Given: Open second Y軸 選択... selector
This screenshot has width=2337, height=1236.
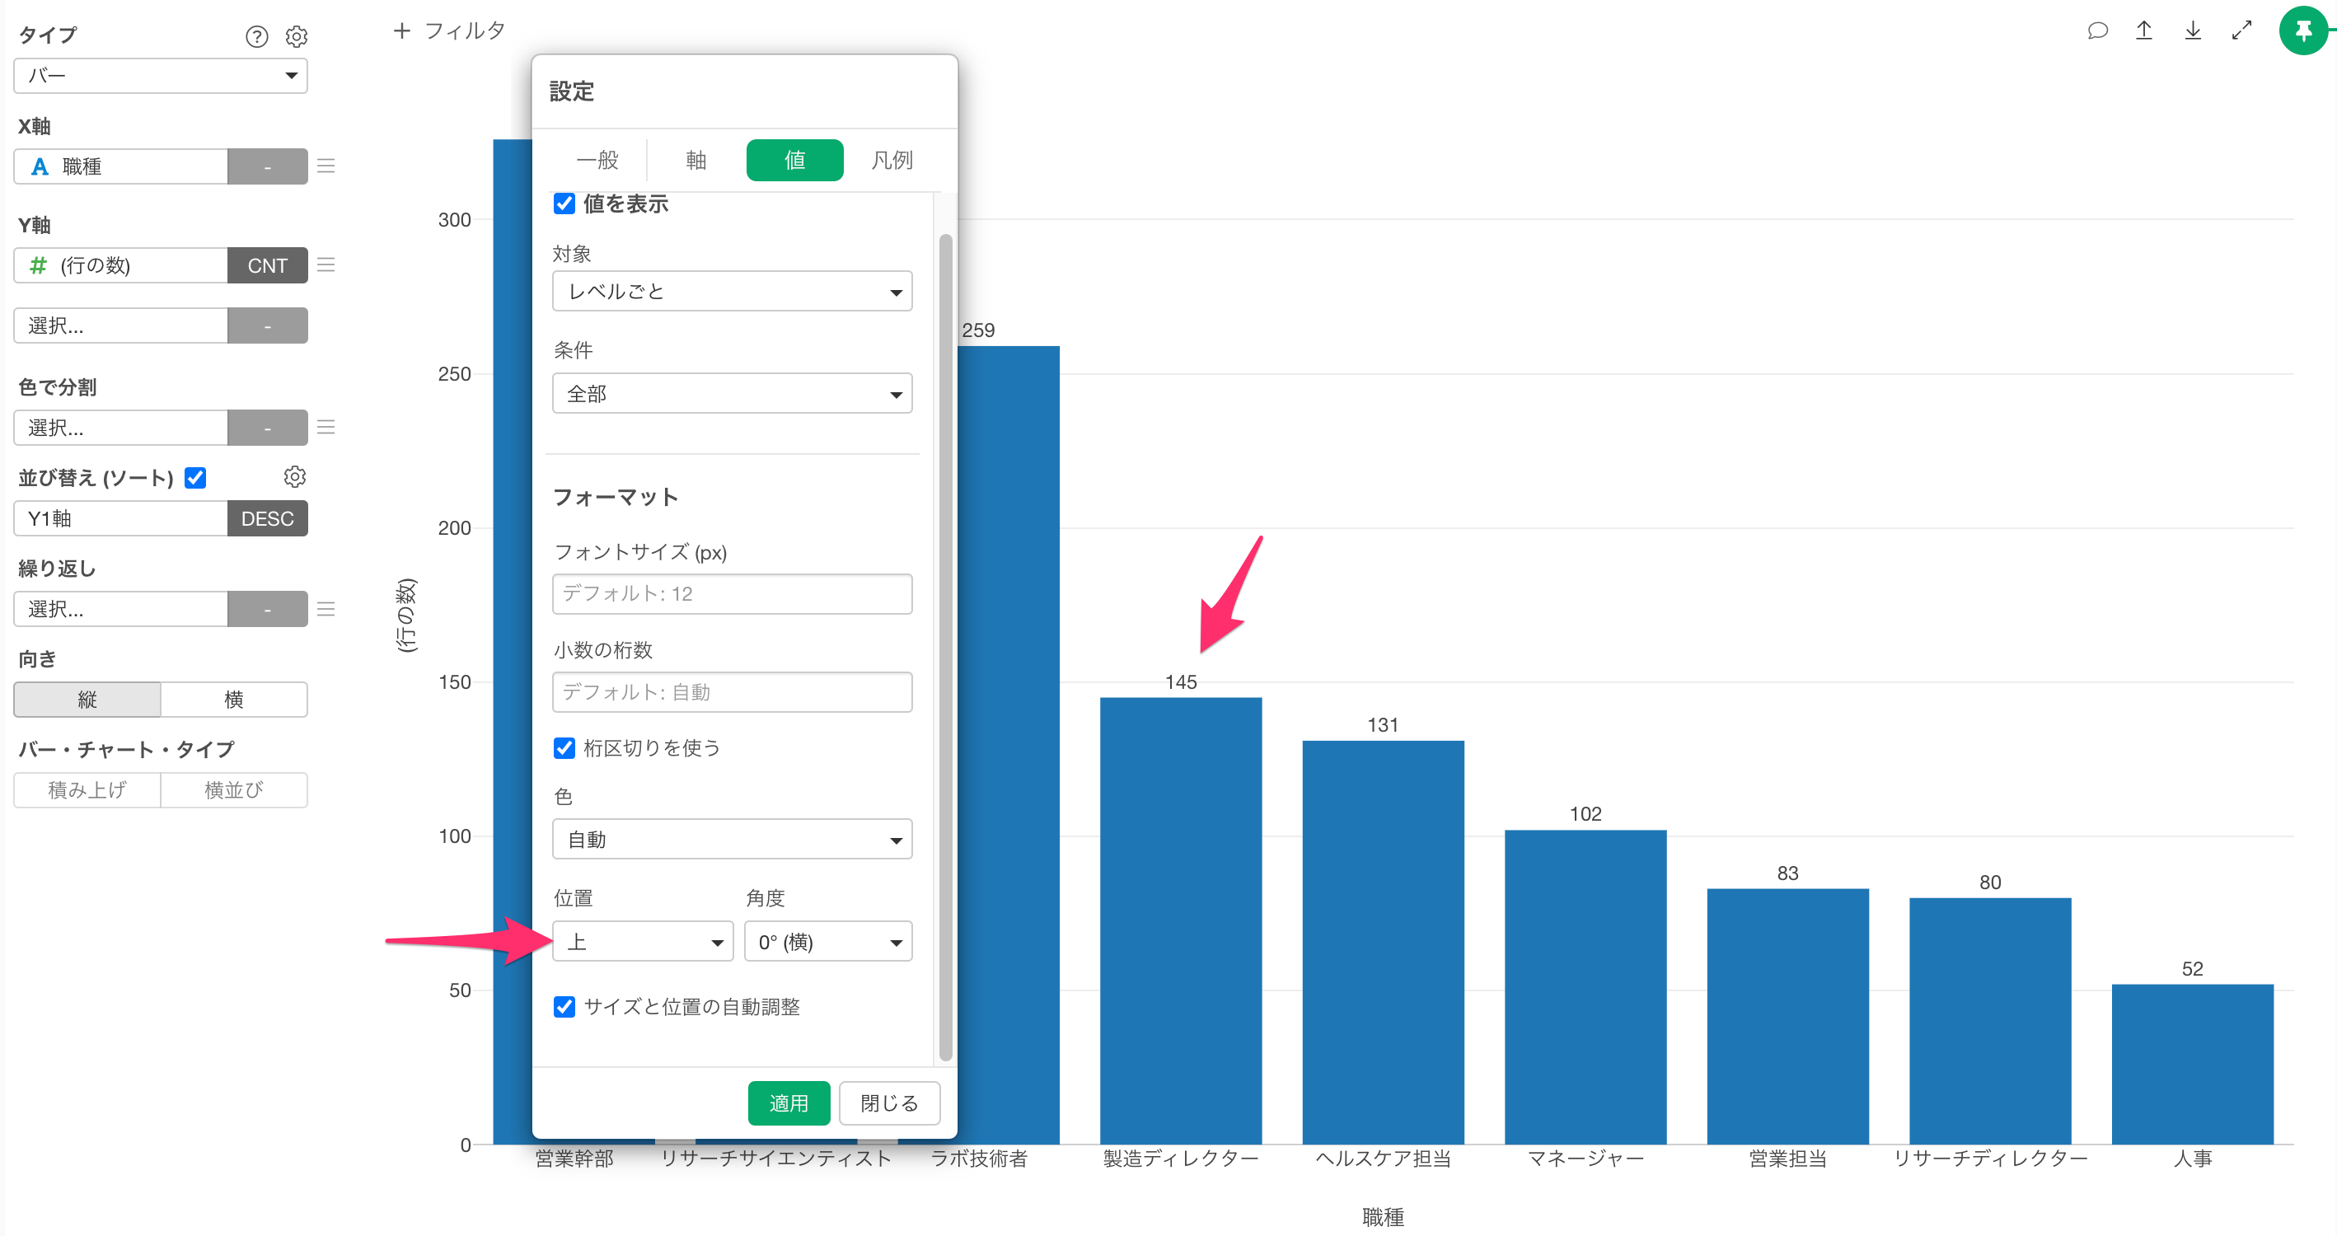Looking at the screenshot, I should [x=120, y=325].
